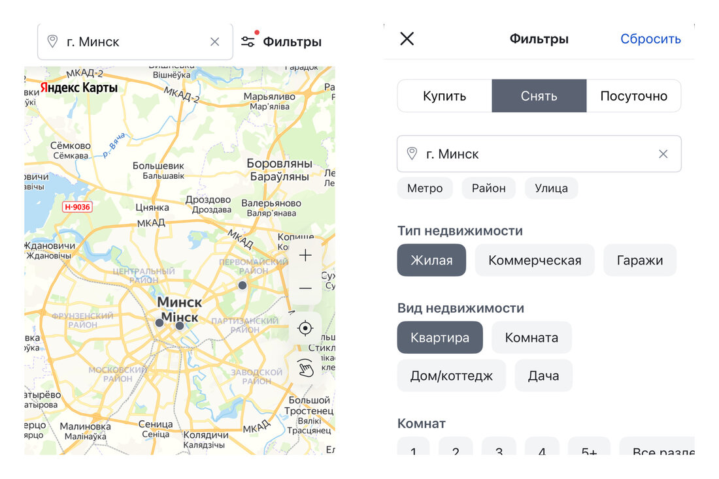
Task: Activate the hand draw area tool
Action: (x=305, y=368)
